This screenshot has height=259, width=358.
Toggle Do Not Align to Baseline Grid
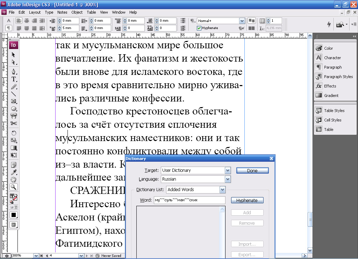coord(251,21)
